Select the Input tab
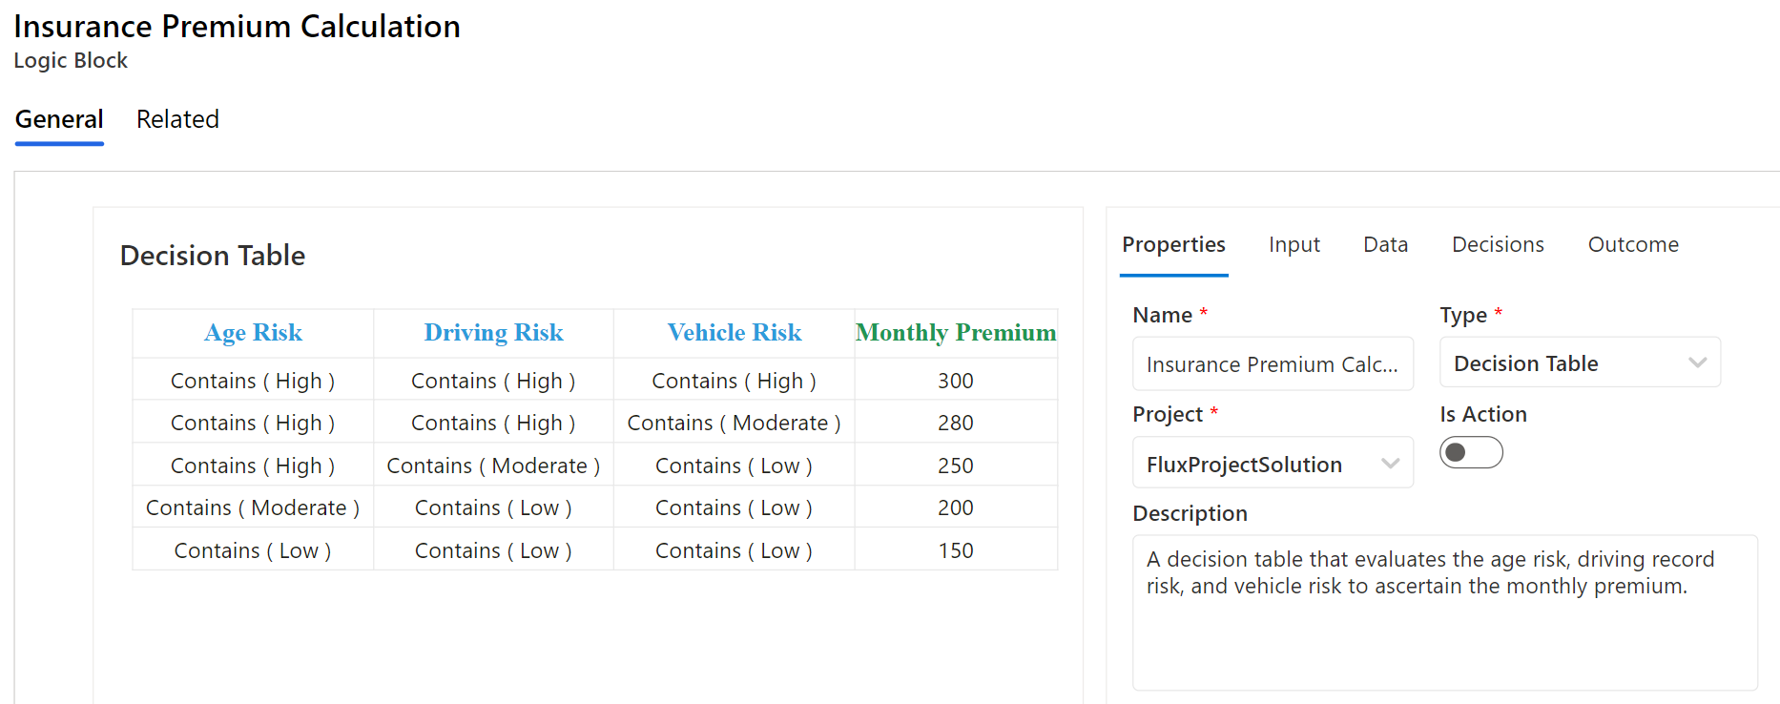This screenshot has width=1780, height=704. (1294, 244)
